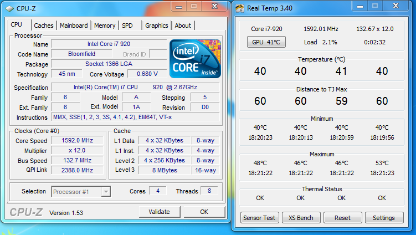Click the maximum temperature '48°C'
This screenshot has width=416, height=235.
tap(260, 163)
